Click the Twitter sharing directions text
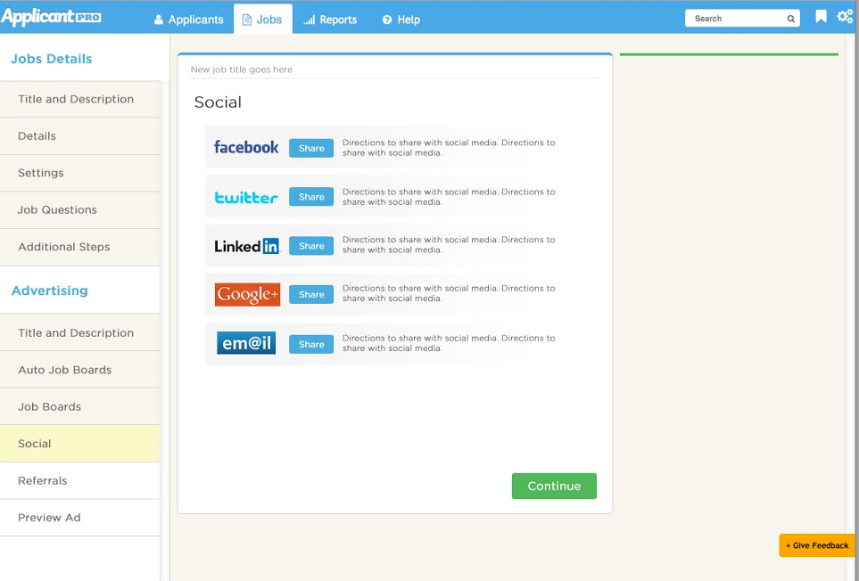This screenshot has width=859, height=581. (449, 197)
